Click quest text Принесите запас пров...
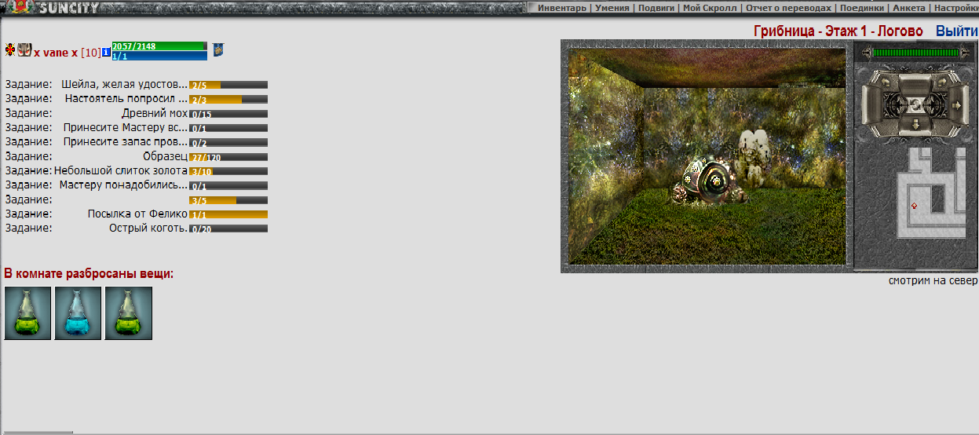979x435 pixels. [x=126, y=142]
